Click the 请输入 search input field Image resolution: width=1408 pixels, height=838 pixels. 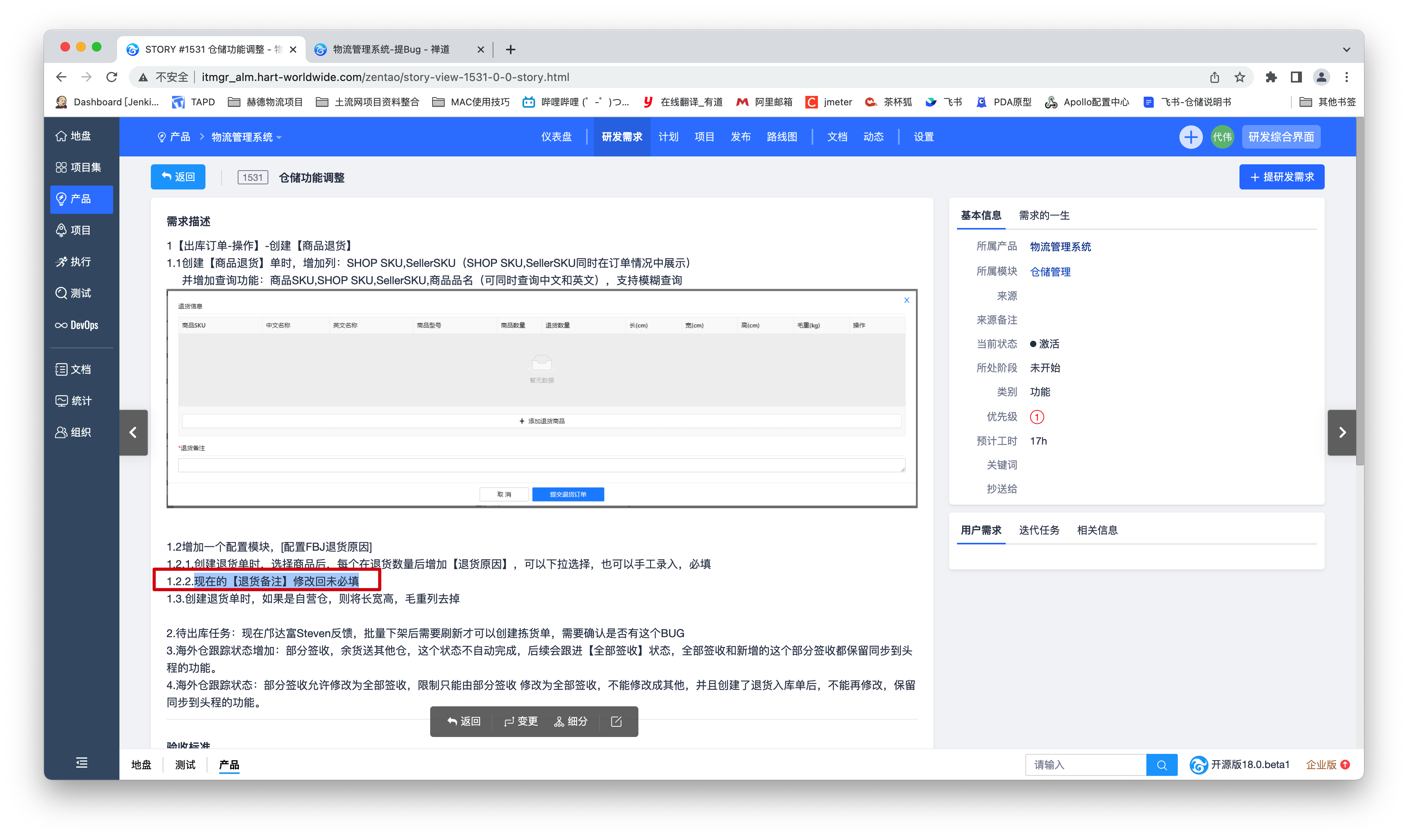pyautogui.click(x=1085, y=764)
